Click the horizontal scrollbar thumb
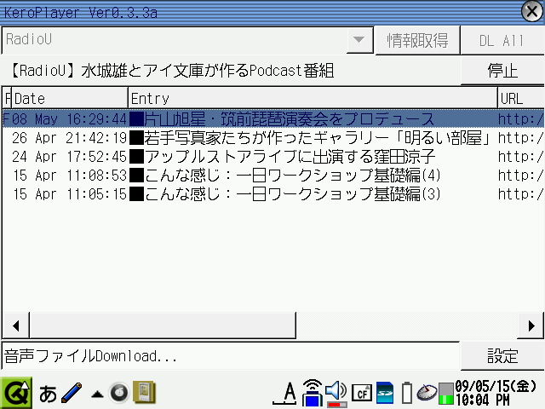This screenshot has height=409, width=545. click(x=163, y=325)
